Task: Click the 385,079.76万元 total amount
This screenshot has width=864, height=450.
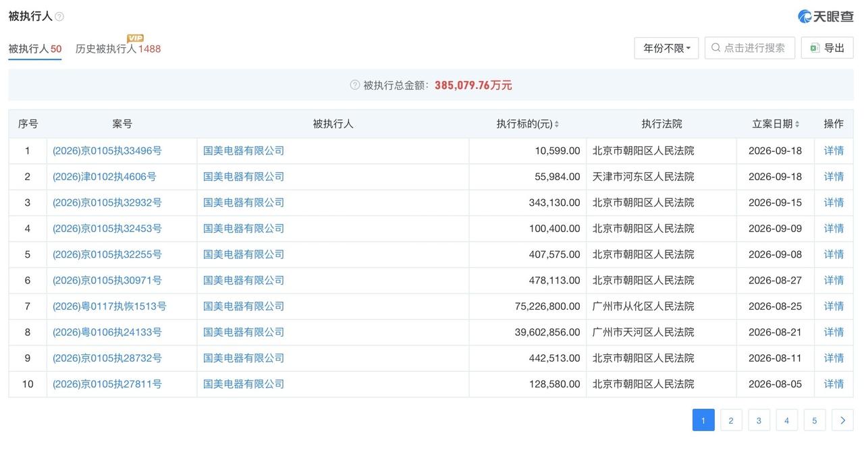Action: tap(473, 85)
